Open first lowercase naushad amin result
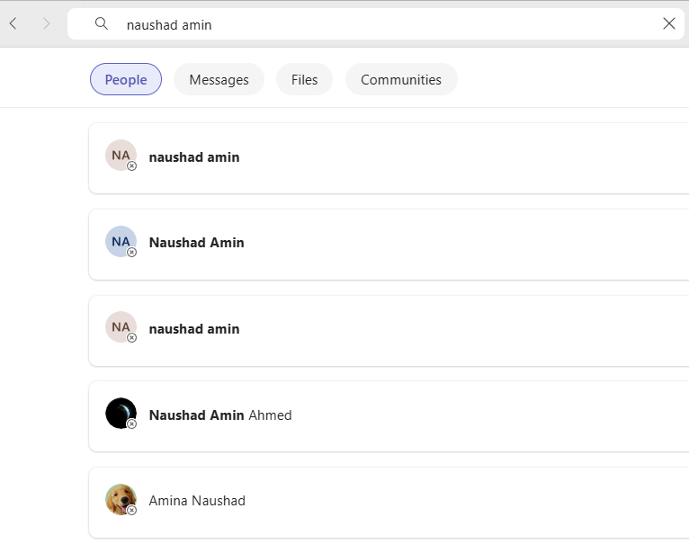Screen dimensions: 689x553 click(x=389, y=158)
